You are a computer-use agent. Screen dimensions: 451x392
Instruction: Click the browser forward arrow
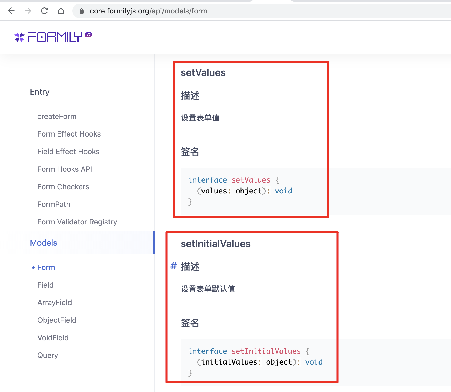(x=28, y=11)
